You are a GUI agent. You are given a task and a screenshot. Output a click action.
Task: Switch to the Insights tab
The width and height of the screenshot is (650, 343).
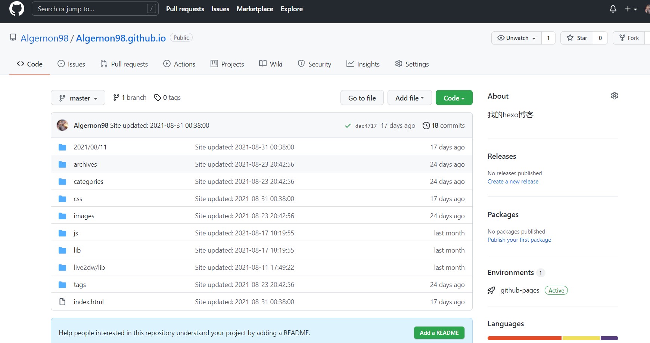pos(363,64)
